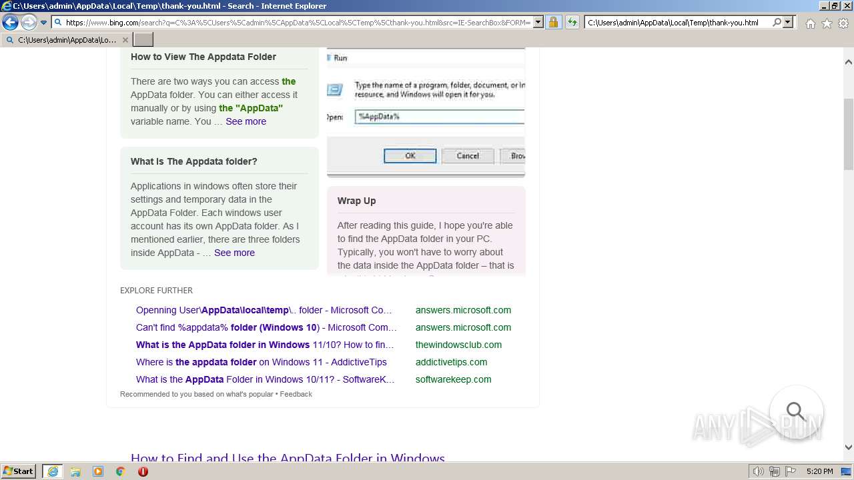Click the vertical scrollbar thumb
Image resolution: width=854 pixels, height=480 pixels.
tap(849, 133)
